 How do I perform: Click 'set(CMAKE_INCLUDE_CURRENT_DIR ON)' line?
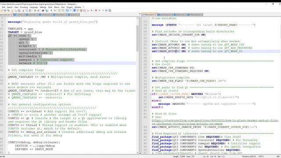(x=179, y=35)
